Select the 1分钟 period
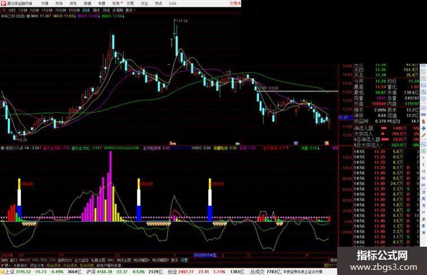Image resolution: width=427 pixels, height=275 pixels. [x=23, y=10]
